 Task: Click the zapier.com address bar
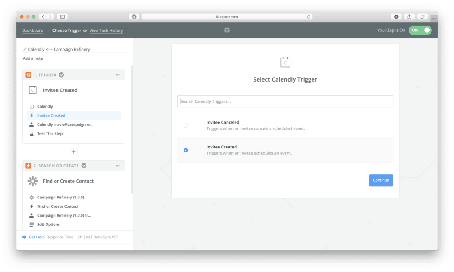coord(227,16)
